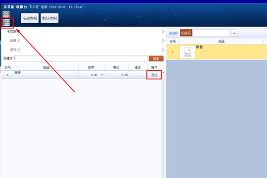The width and height of the screenshot is (267, 178).
Task: Select the 等待 row in product list
Action: pyautogui.click(x=82, y=75)
